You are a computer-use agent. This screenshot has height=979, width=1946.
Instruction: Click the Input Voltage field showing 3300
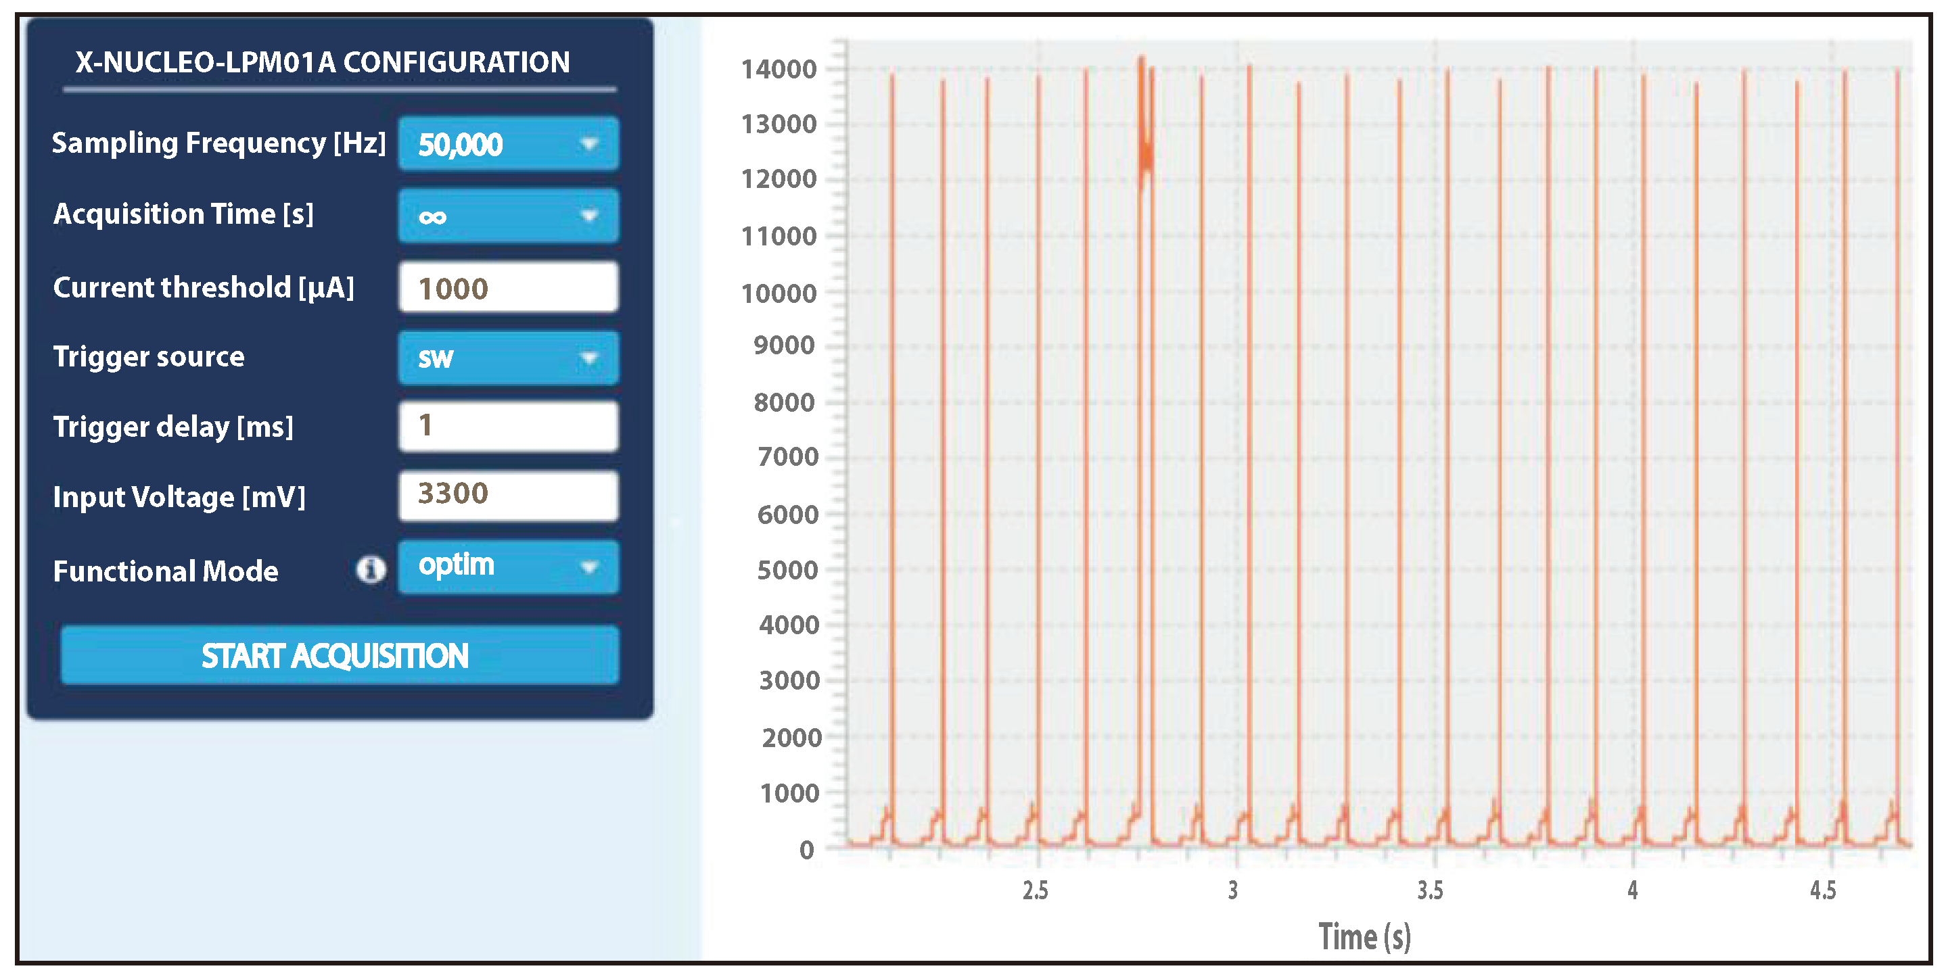click(509, 496)
